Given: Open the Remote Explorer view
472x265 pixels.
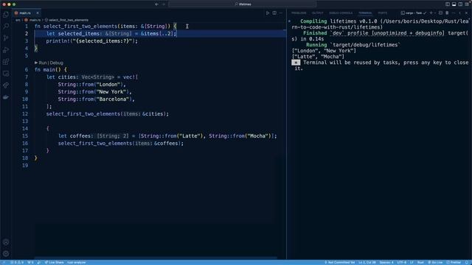Looking at the screenshot, I should tap(6, 74).
